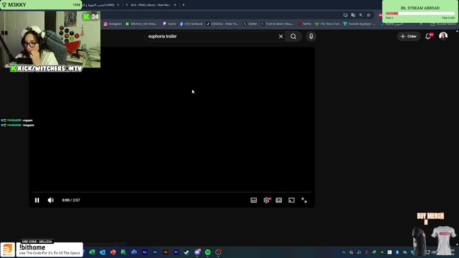Open a new browser tab

coord(184,5)
